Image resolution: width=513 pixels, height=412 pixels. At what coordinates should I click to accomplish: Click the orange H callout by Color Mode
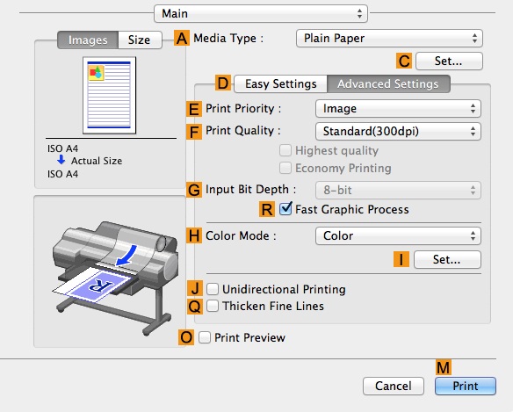(x=194, y=235)
